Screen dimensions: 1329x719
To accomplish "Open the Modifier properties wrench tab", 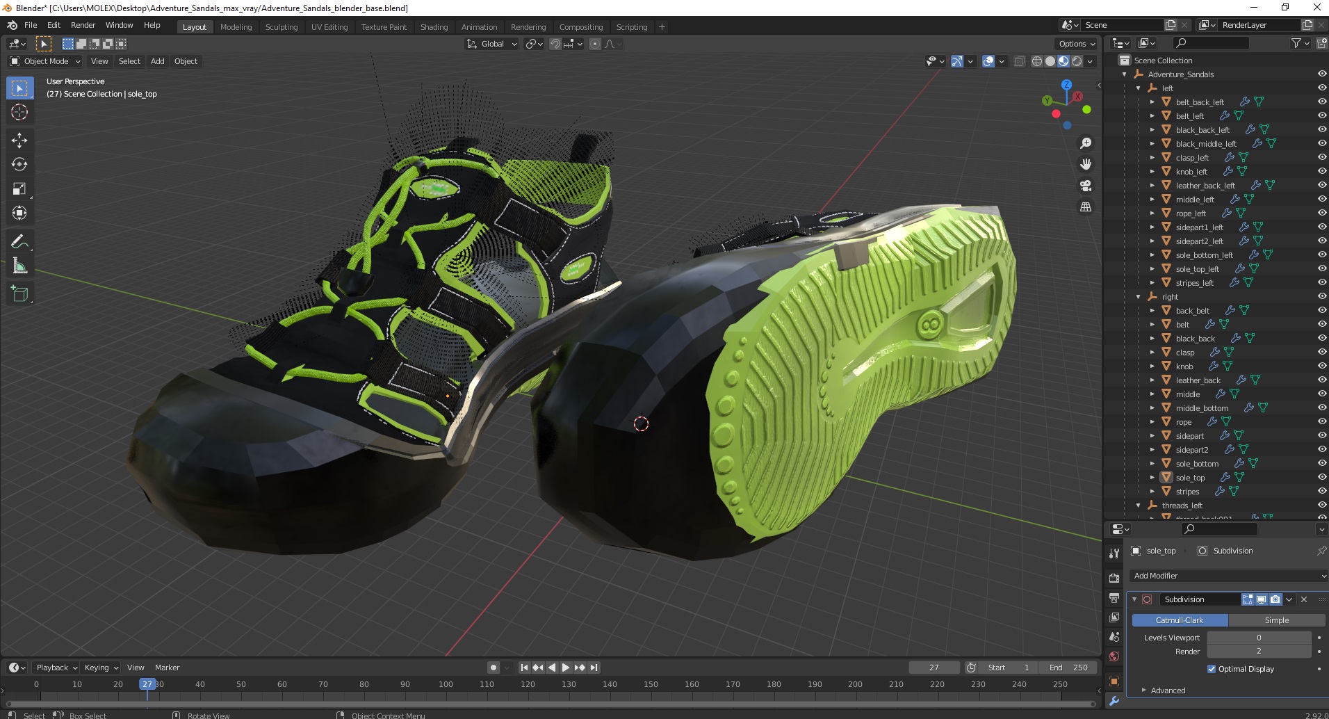I will coord(1114,701).
